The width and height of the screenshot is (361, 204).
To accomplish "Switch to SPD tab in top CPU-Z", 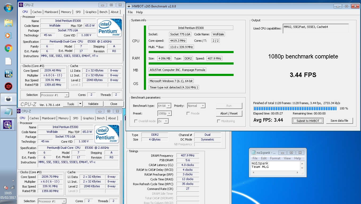I will (x=78, y=12).
